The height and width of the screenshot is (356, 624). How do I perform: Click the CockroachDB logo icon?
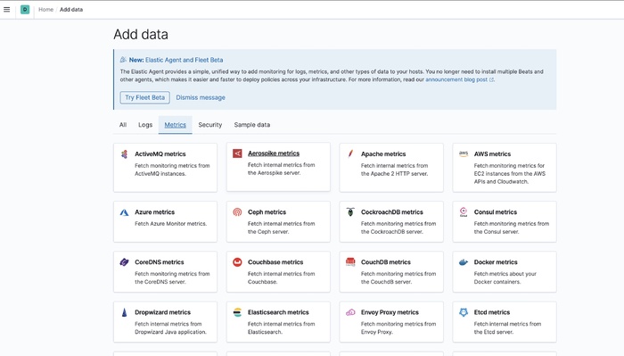click(350, 211)
